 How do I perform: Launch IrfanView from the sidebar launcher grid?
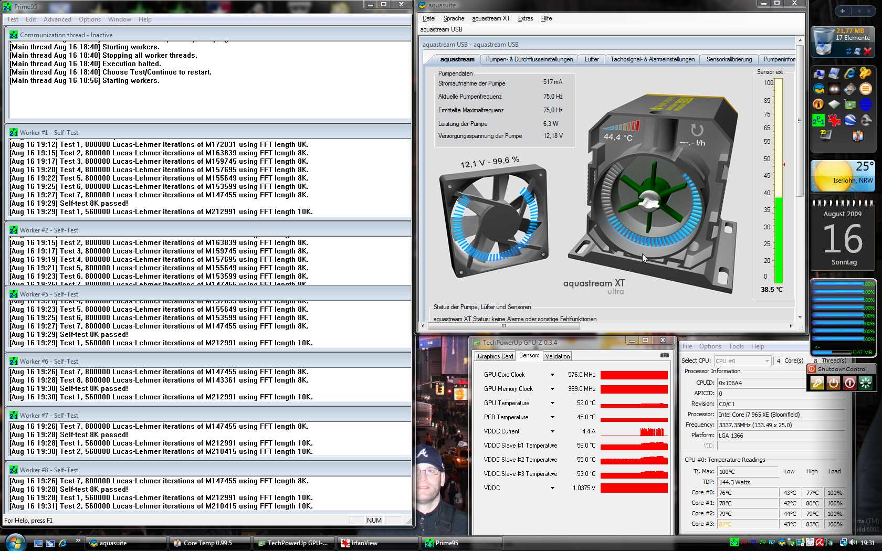pyautogui.click(x=834, y=120)
